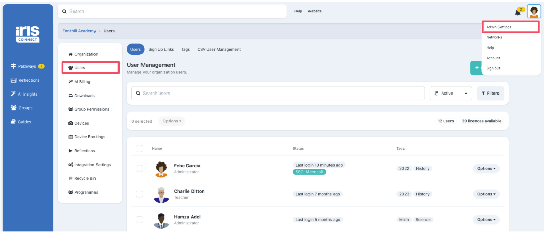Select Charlie Ditton's row checkbox

(x=139, y=194)
